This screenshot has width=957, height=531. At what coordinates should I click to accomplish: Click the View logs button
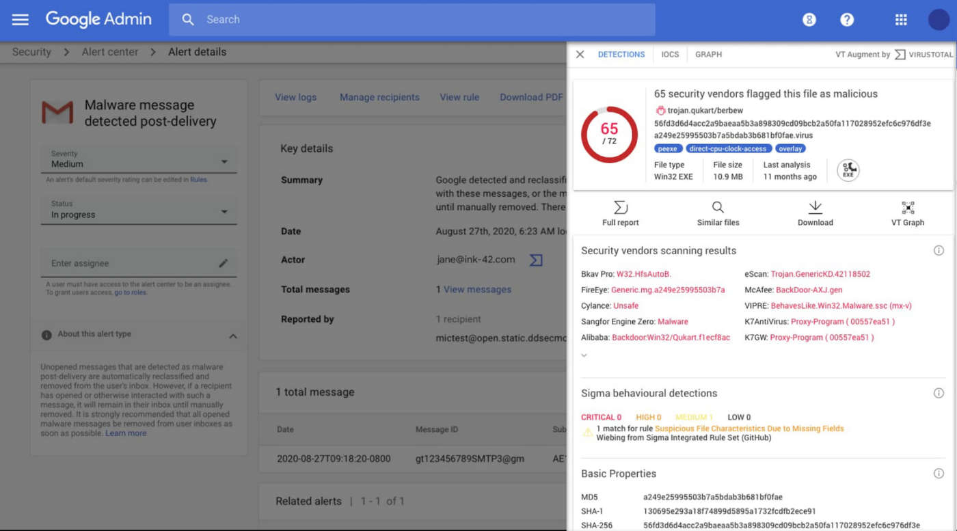pos(295,97)
